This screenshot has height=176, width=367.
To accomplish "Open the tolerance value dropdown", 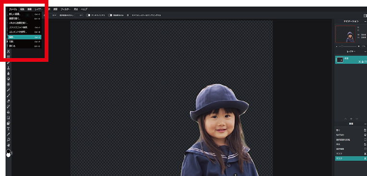I will click(x=54, y=15).
